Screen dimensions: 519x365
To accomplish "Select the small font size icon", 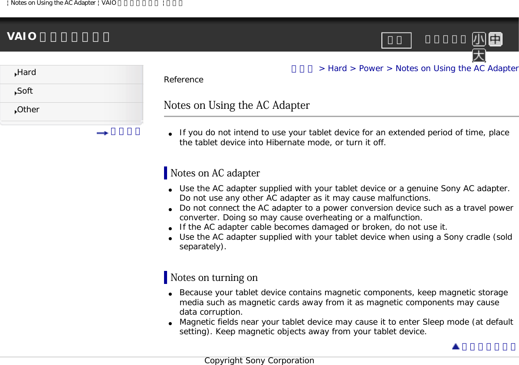I will 479,39.
